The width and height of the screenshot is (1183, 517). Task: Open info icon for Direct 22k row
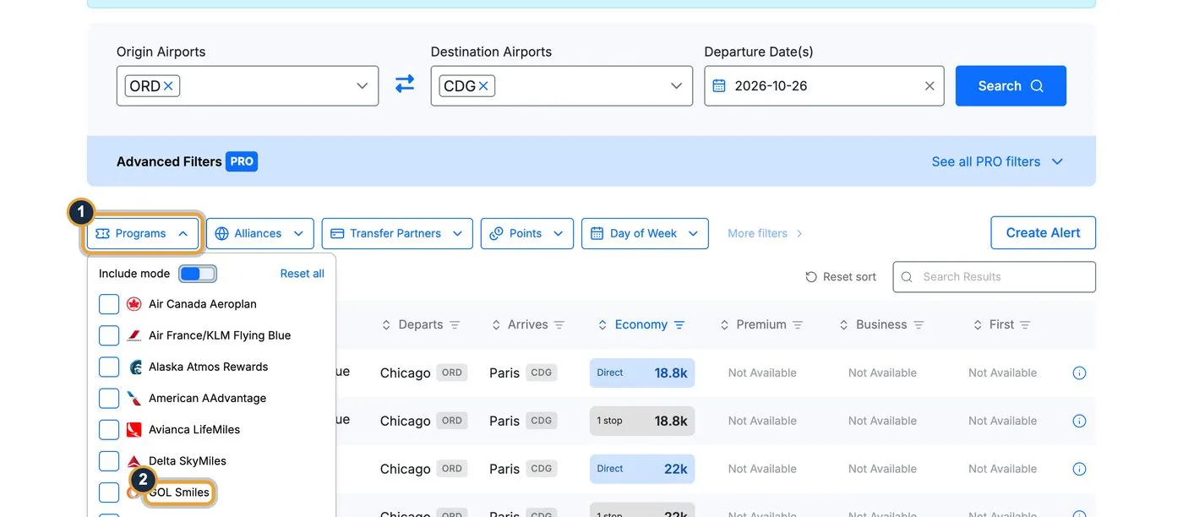click(1079, 469)
